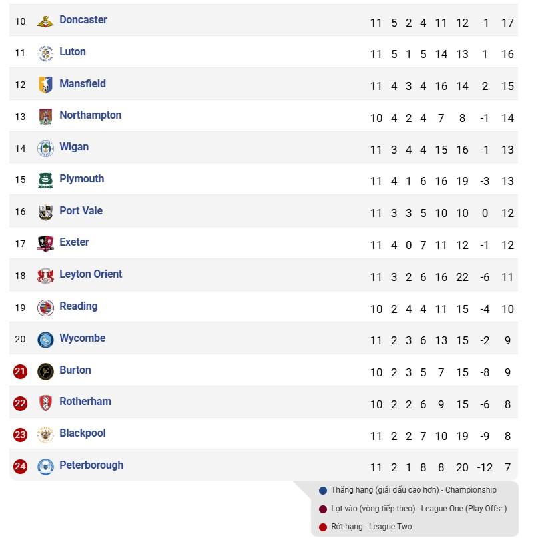558x546 pixels.
Task: Open the Burton team link
Action: pyautogui.click(x=75, y=370)
